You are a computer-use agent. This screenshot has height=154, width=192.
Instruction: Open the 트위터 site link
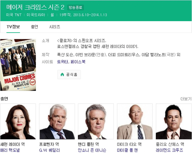pyautogui.click(x=63, y=62)
